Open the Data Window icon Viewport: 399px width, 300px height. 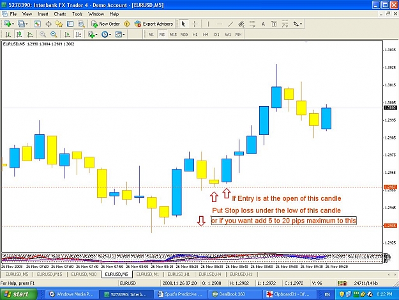[x=49, y=24]
